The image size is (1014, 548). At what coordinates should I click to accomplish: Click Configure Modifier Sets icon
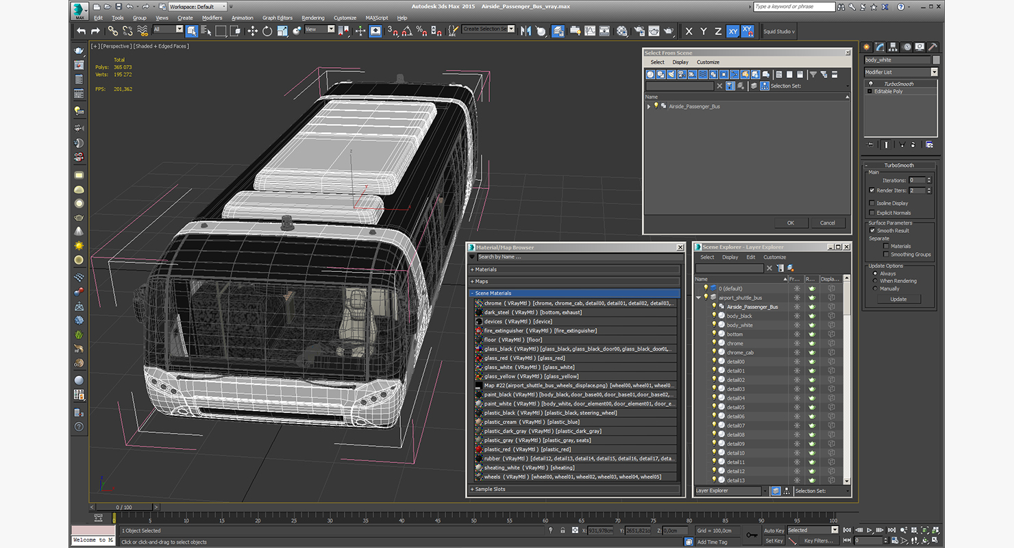[x=930, y=145]
